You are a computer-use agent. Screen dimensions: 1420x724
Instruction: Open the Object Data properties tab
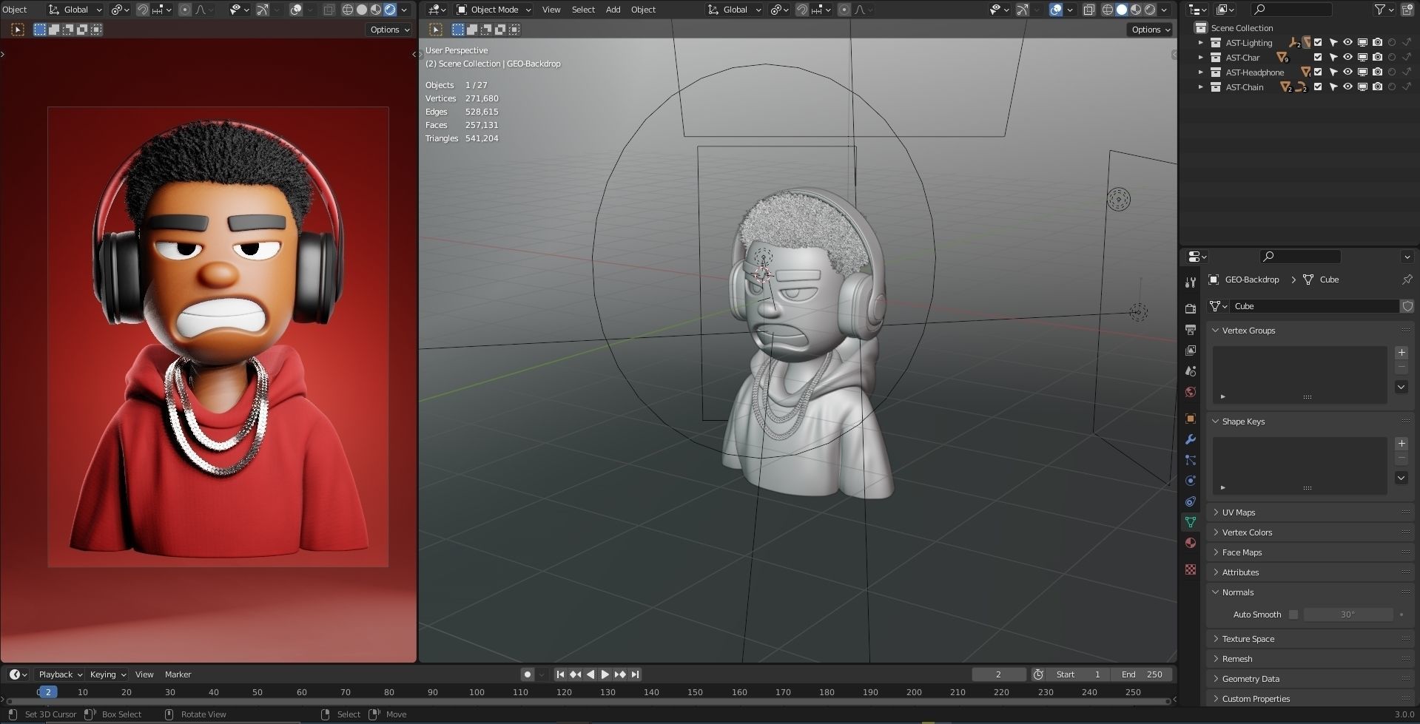(x=1190, y=522)
